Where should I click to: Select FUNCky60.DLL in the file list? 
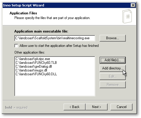(x=36, y=74)
